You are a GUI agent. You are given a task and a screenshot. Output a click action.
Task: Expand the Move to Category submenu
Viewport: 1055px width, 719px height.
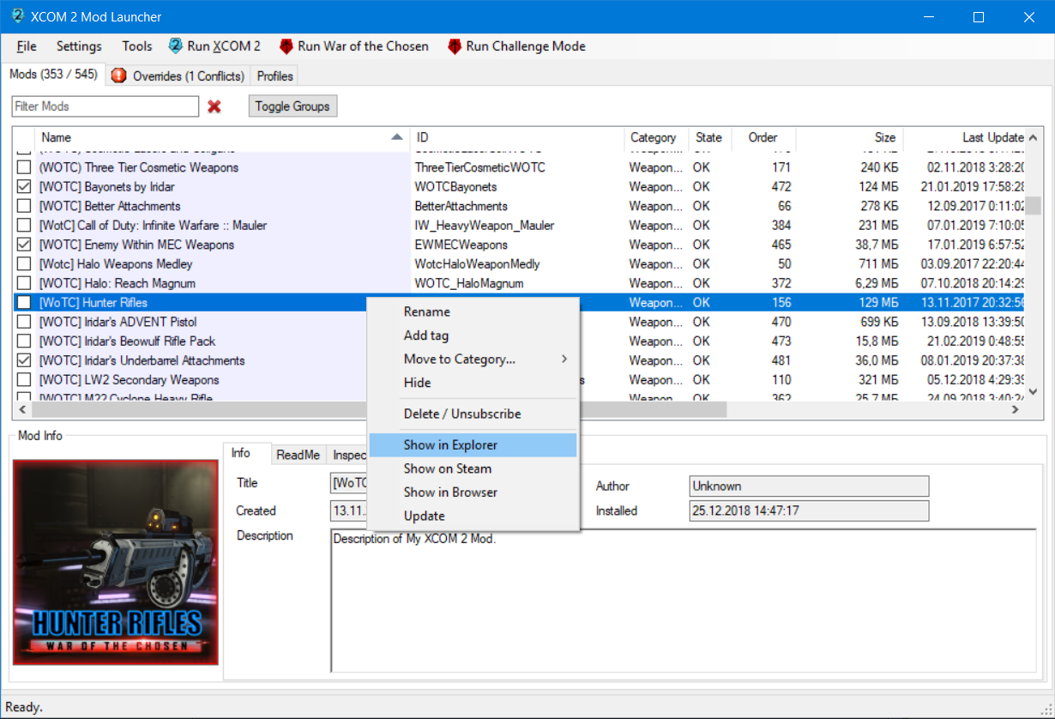point(473,359)
